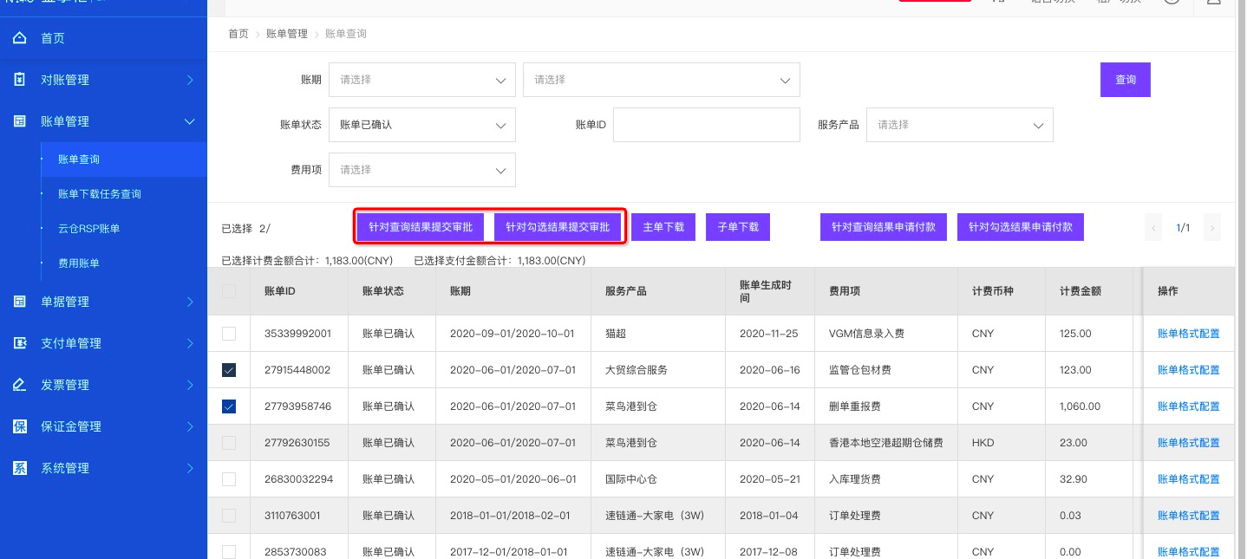1247x559 pixels.
Task: Check the box for bill 26830032294
Action: 229,479
